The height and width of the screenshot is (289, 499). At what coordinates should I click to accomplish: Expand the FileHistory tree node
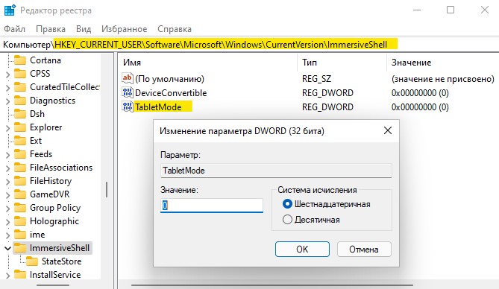8,182
